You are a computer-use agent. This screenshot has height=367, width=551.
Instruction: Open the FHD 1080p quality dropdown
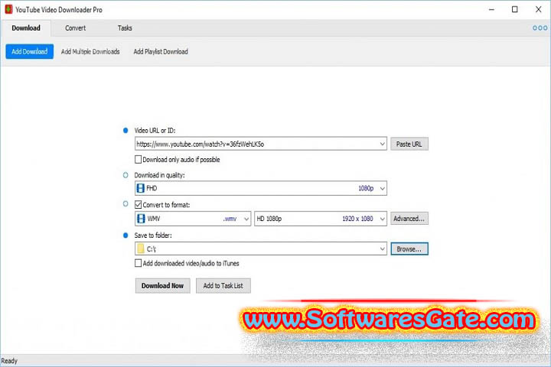(x=383, y=189)
